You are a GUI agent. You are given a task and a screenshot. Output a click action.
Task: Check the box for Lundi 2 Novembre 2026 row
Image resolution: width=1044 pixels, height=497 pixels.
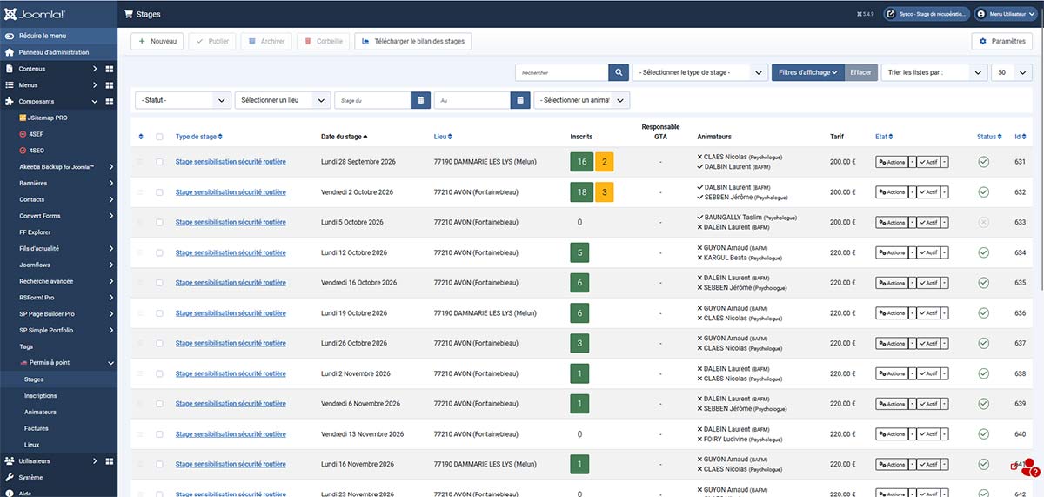tap(159, 373)
